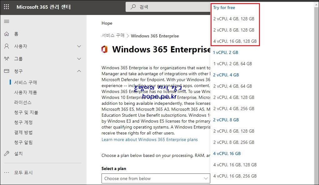The width and height of the screenshot is (319, 185).
Task: Expand the 그룹 section chevron
Action: coord(79,59)
